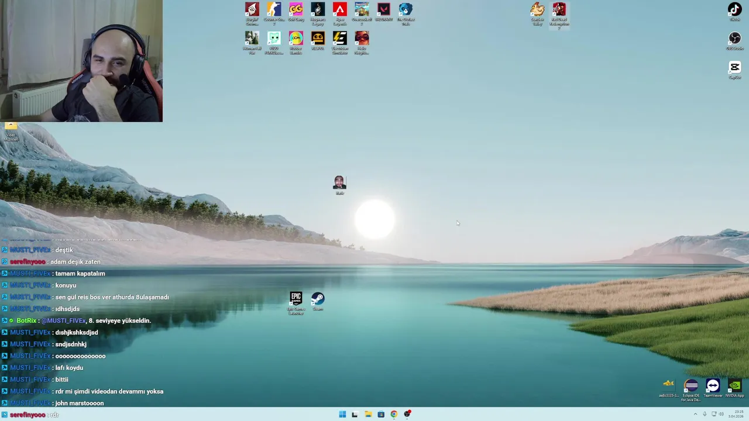Open the network status tray icon
Viewport: 749px width, 421px height.
click(x=714, y=414)
